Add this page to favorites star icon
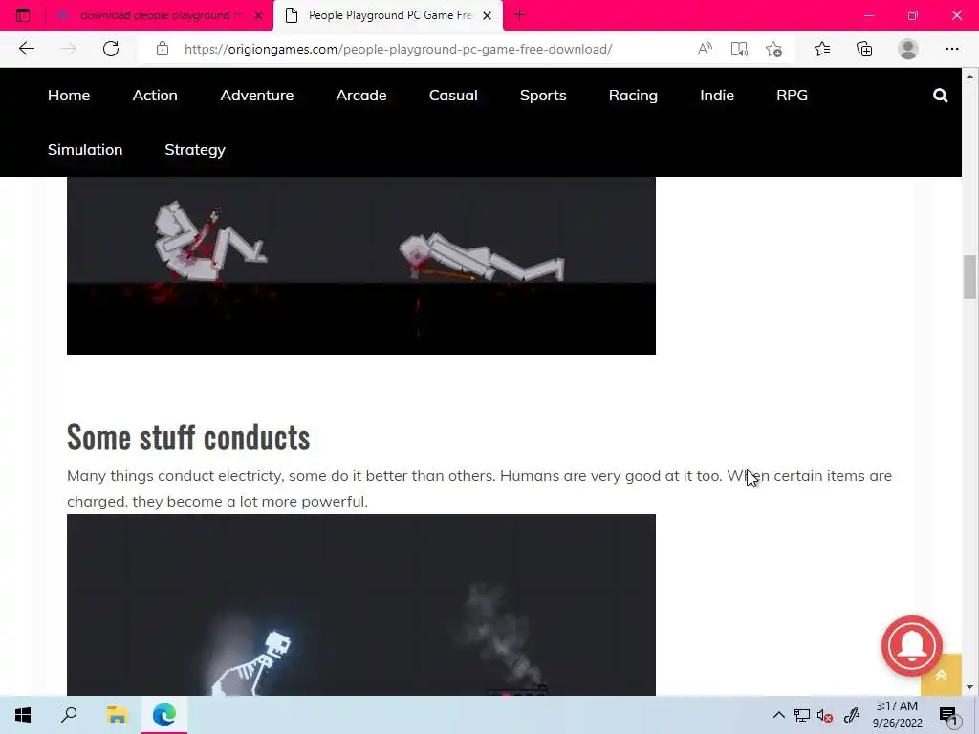 [x=774, y=49]
